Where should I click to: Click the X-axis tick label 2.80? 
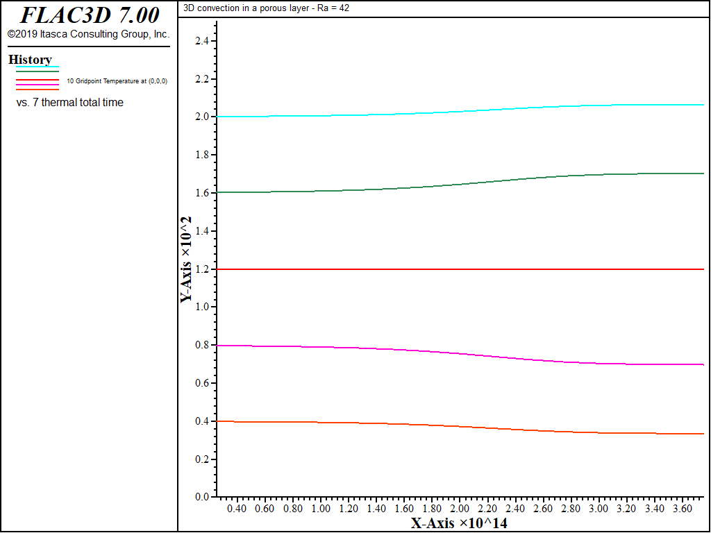coord(571,509)
